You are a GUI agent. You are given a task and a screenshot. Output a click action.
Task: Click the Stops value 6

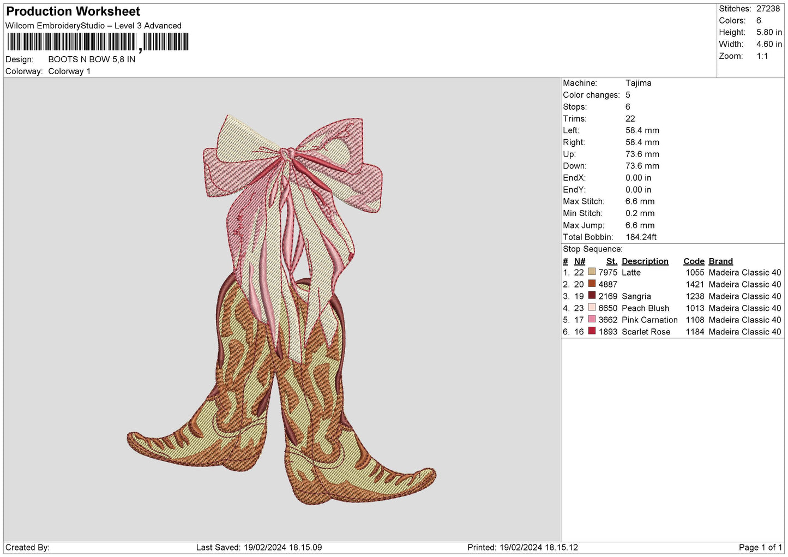(x=628, y=107)
